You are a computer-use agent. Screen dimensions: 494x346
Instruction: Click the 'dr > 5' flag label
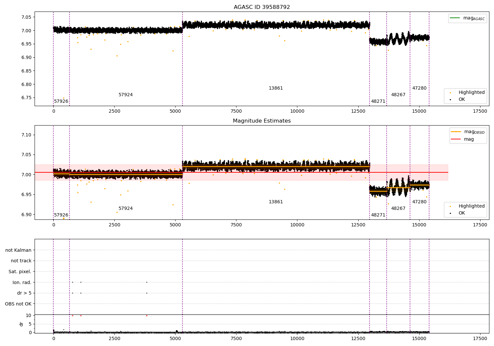(x=24, y=293)
